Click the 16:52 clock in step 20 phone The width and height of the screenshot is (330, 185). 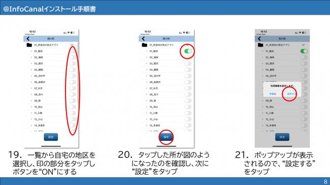pyautogui.click(x=148, y=31)
